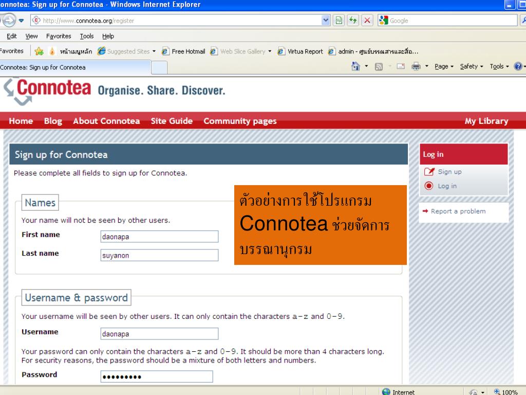Click the Add to Favorites bar star icon

39,51
